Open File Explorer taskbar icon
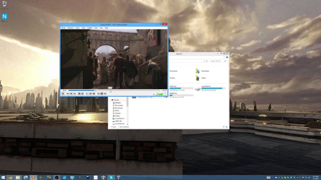The height and width of the screenshot is (180, 321). click(18, 177)
